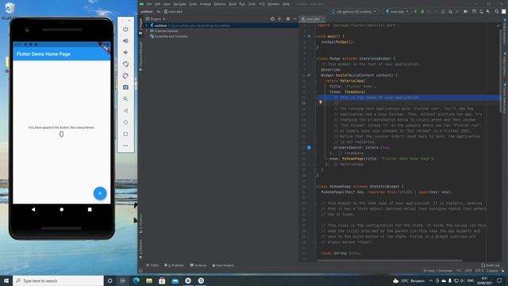508x286 pixels.
Task: Click the untitled breadcrumb in navigation bar
Action: pyautogui.click(x=146, y=12)
